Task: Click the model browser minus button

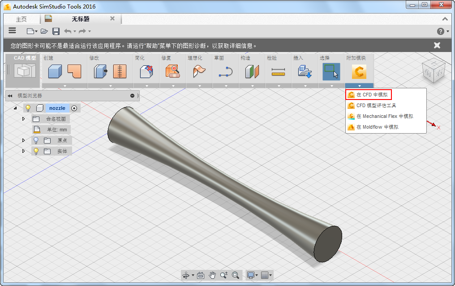Action: pos(132,95)
